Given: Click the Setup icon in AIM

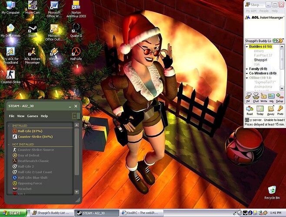Looking at the screenshot, I should (279, 98).
